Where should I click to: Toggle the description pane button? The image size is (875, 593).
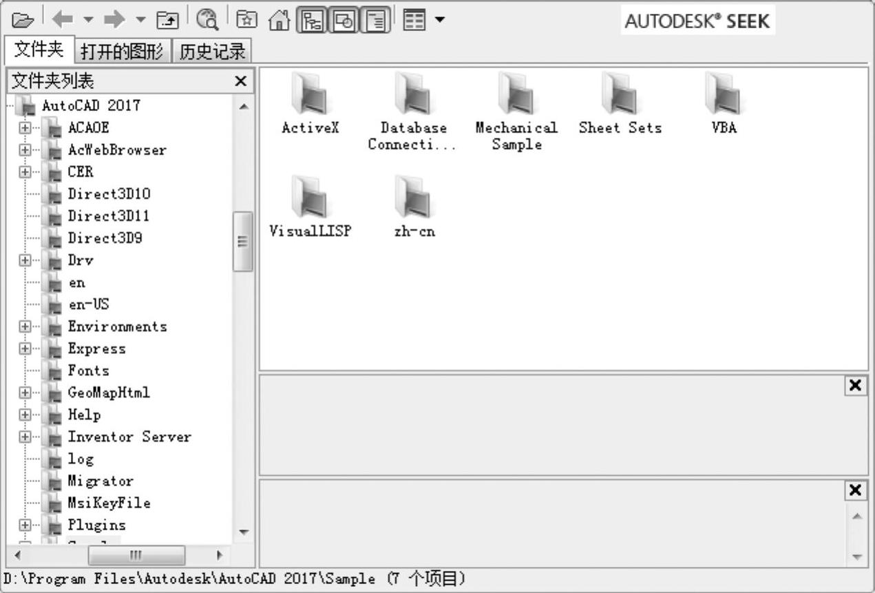point(376,20)
